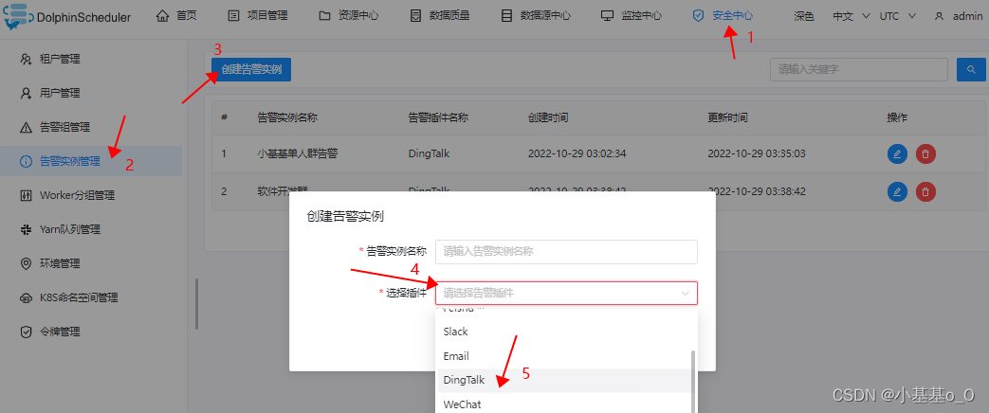Click the project list icon beside 项目管理
Image resolution: width=989 pixels, height=413 pixels.
point(232,16)
